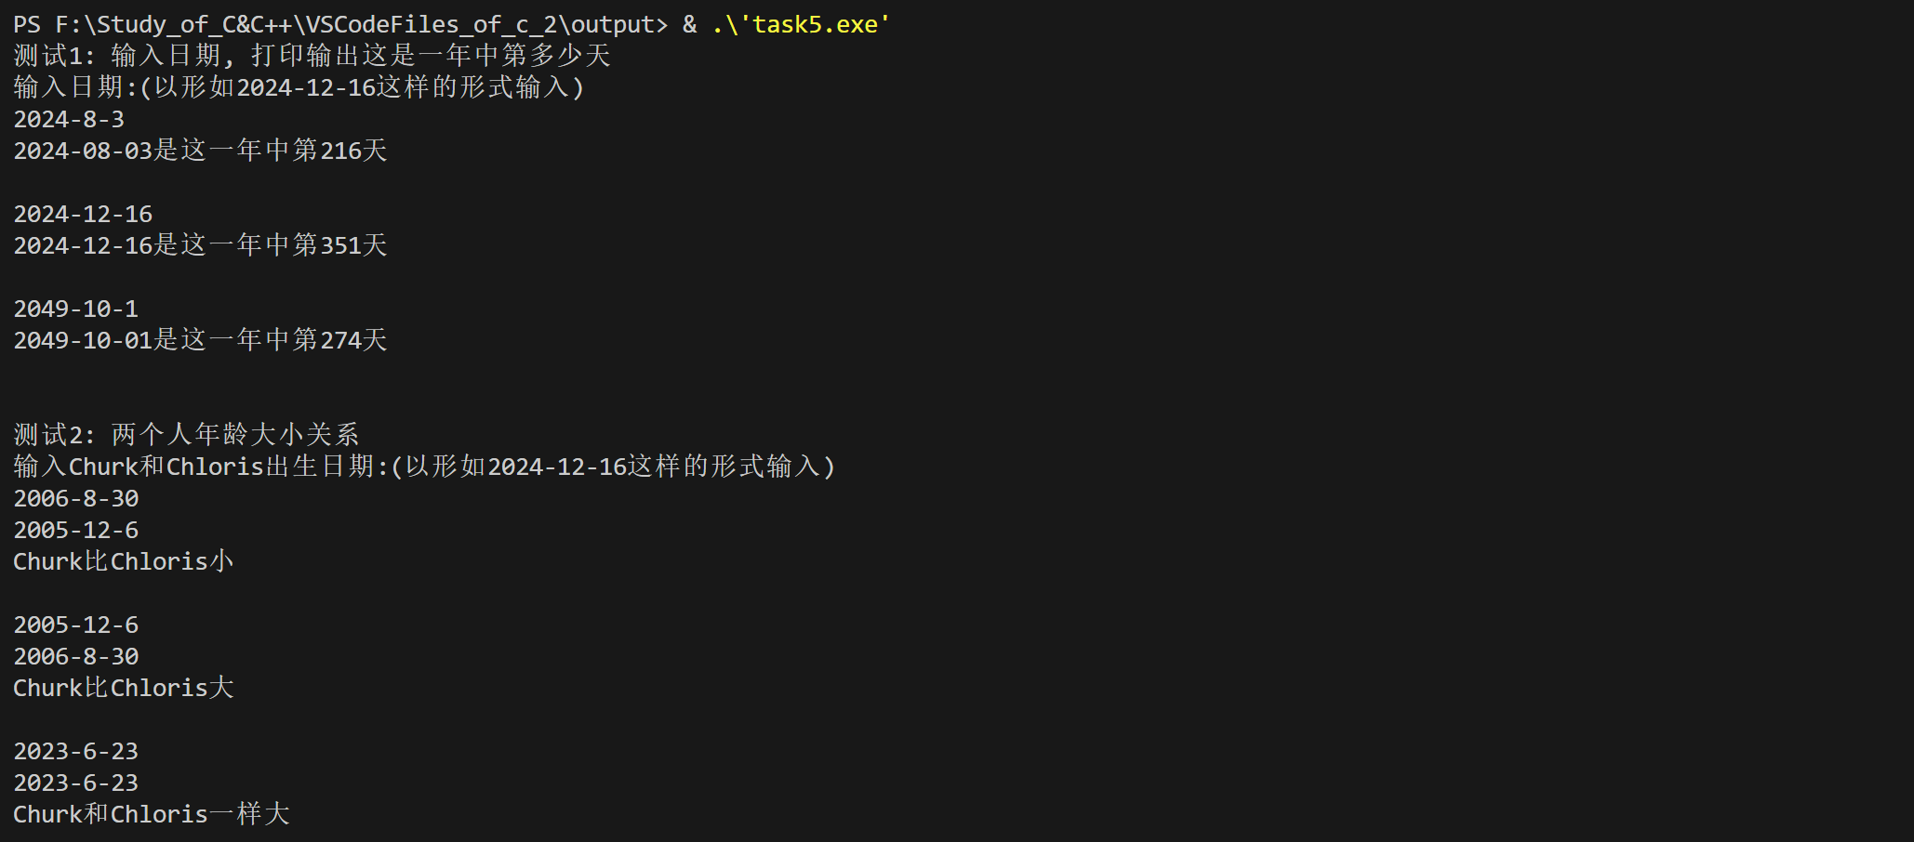Click the heading '测试2: 两个人年龄大小关系'

coord(186,435)
